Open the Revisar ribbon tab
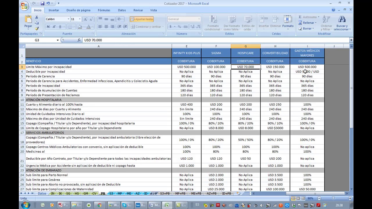Viewport: 372px width, 209px height. coord(138,10)
